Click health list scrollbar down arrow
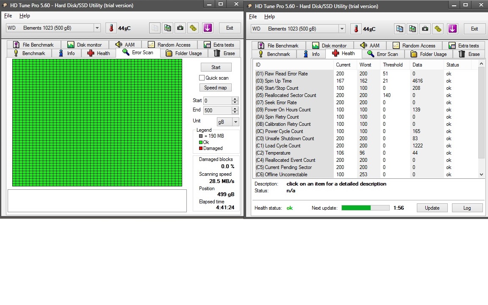The image size is (488, 305). 482,175
